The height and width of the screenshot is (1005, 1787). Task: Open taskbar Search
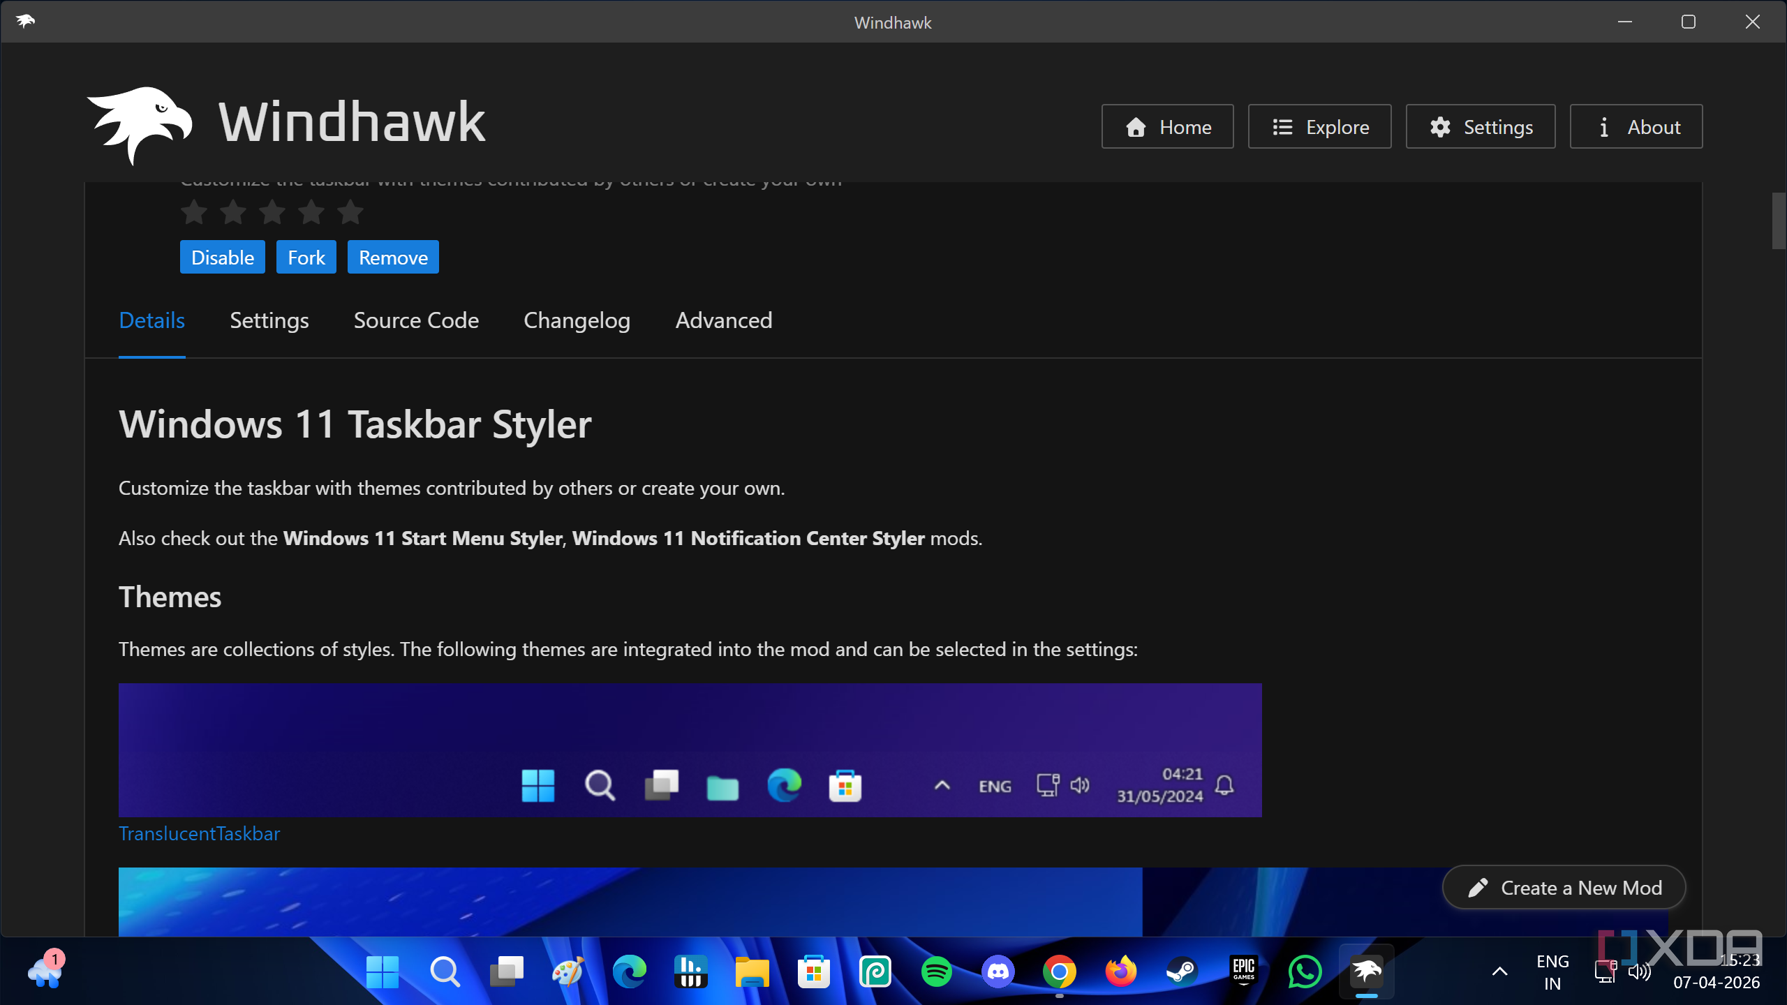coord(445,971)
